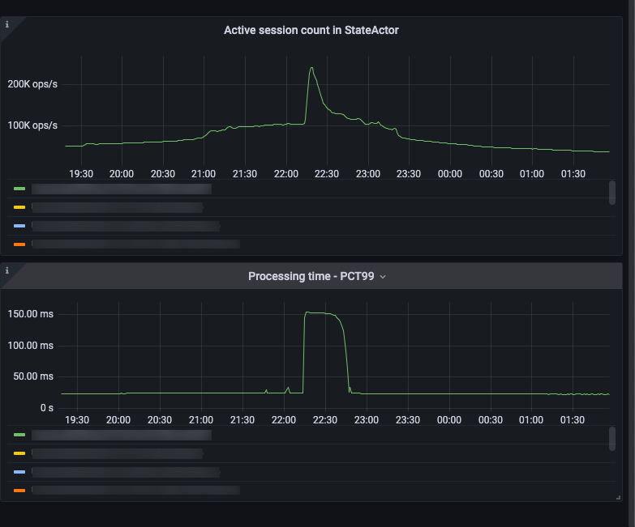Click the legend scrollbar in the Active session panel
The height and width of the screenshot is (527, 635).
(x=611, y=193)
